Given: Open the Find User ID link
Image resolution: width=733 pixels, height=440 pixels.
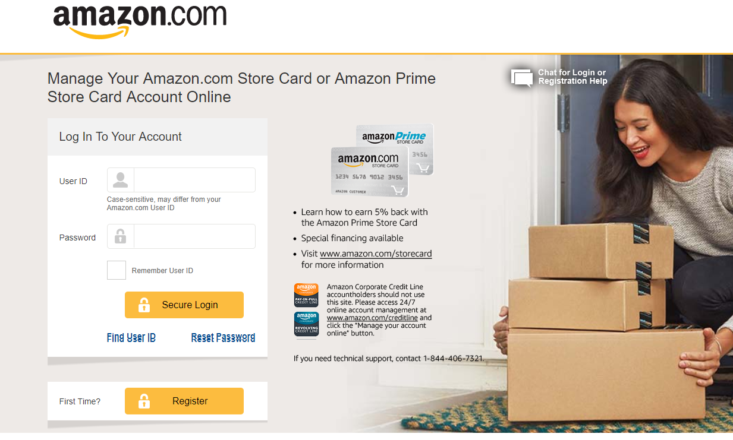Looking at the screenshot, I should point(131,337).
